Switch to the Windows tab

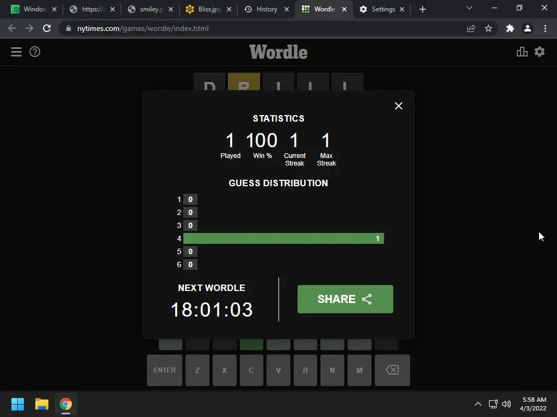(x=34, y=9)
